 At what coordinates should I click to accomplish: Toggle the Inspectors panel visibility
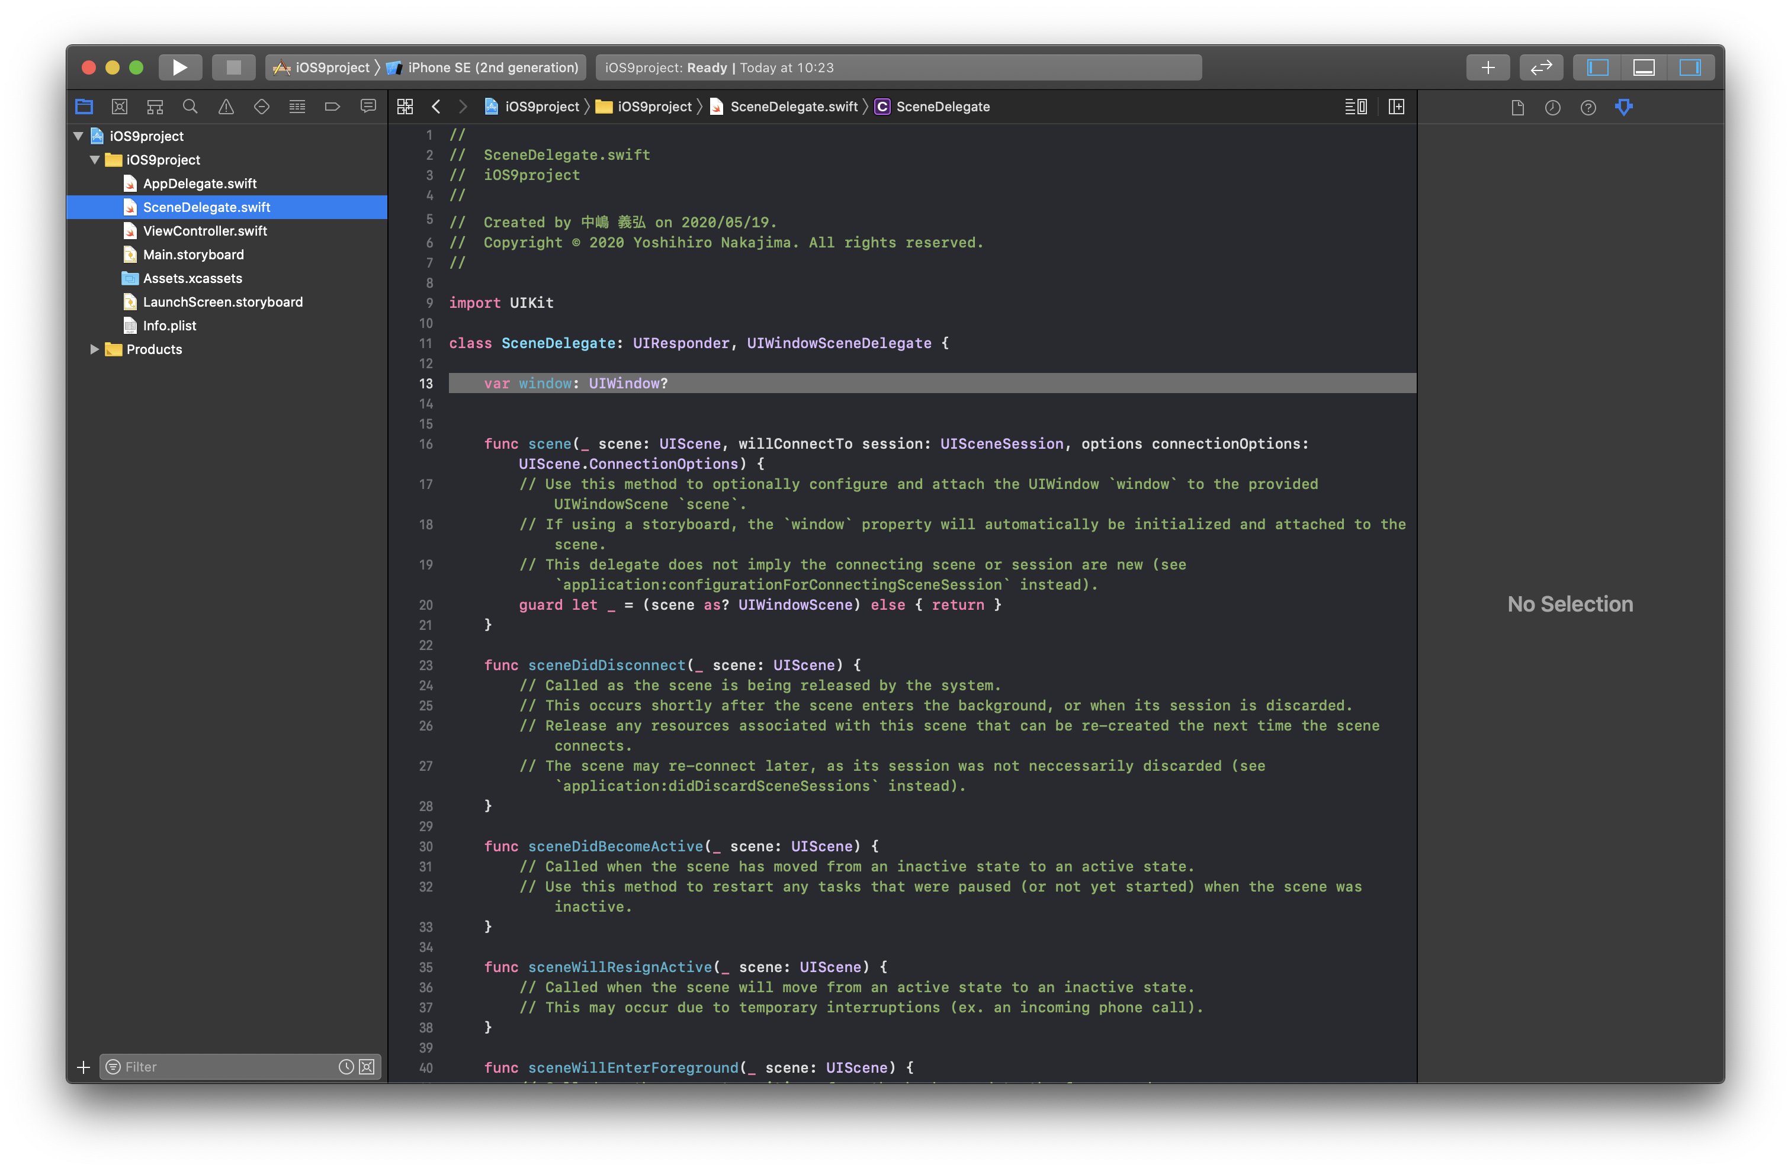click(1690, 67)
